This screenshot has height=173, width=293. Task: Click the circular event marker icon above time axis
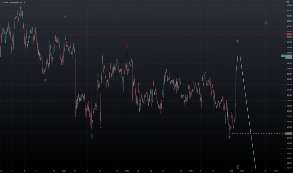click(238, 167)
